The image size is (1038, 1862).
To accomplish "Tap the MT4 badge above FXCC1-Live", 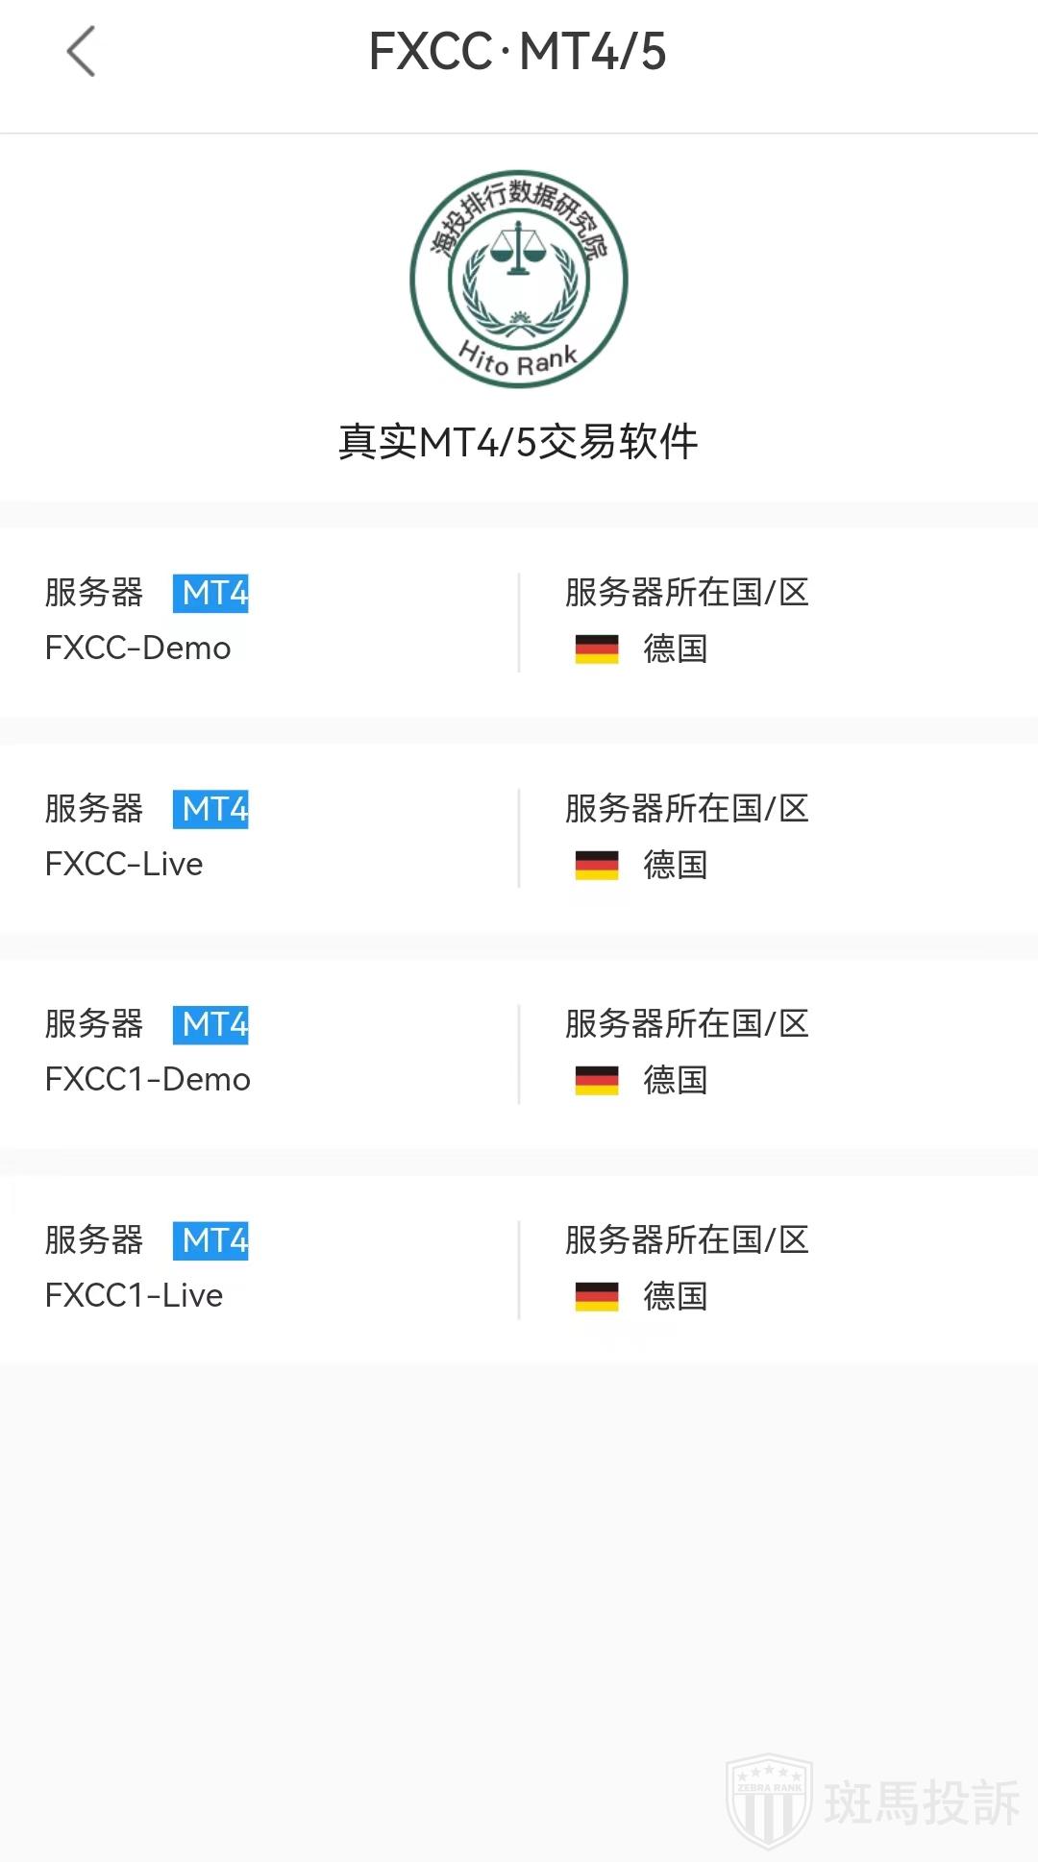I will pyautogui.click(x=210, y=1240).
